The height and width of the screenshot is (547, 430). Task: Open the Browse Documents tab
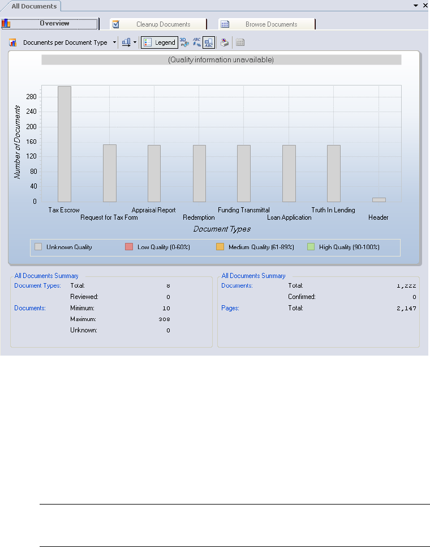[267, 24]
